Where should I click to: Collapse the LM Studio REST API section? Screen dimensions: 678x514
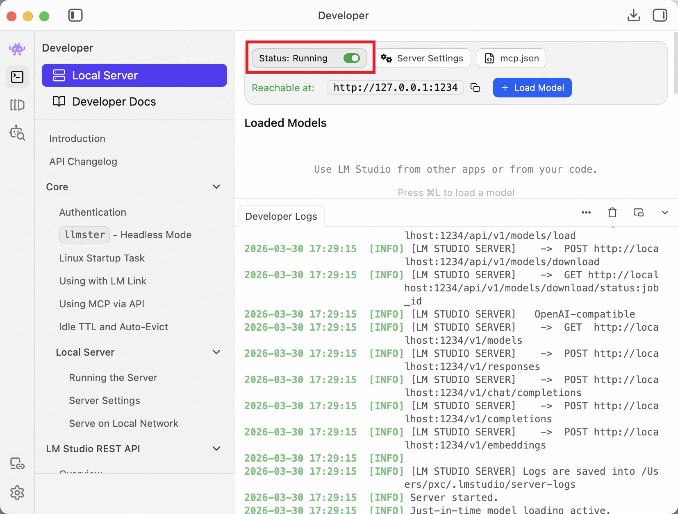click(216, 449)
